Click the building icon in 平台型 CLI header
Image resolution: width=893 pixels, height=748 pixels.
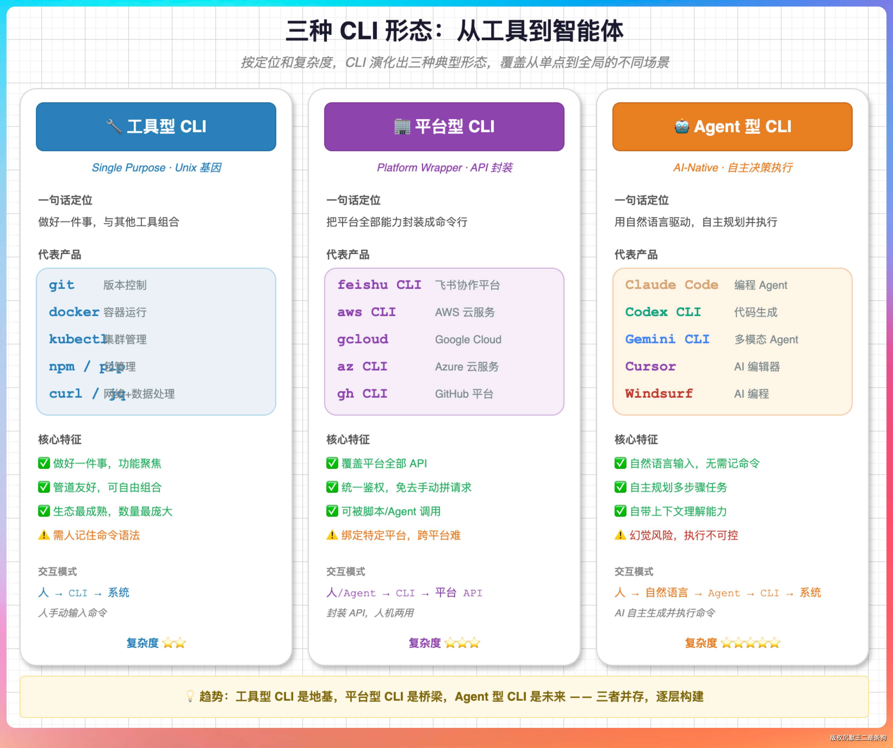pos(402,126)
